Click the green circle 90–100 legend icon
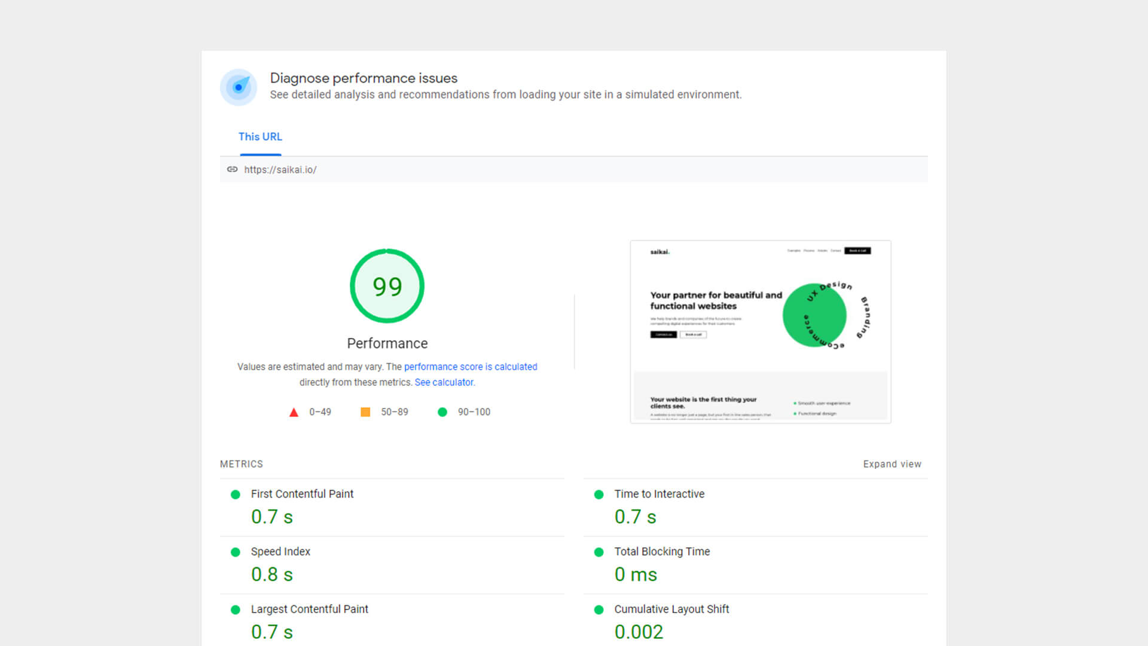 tap(442, 412)
